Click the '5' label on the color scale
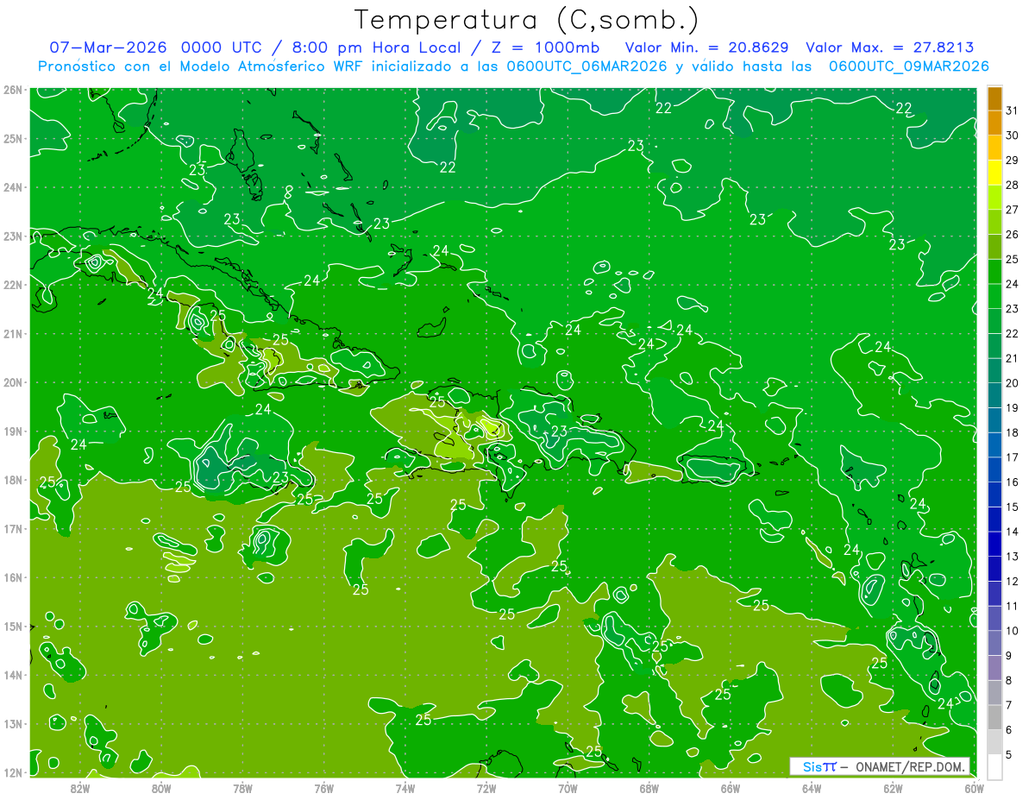The height and width of the screenshot is (800, 1035). coord(1009,754)
